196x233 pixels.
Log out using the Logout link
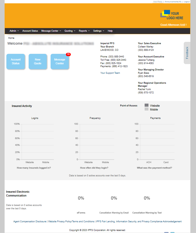tap(187, 2)
